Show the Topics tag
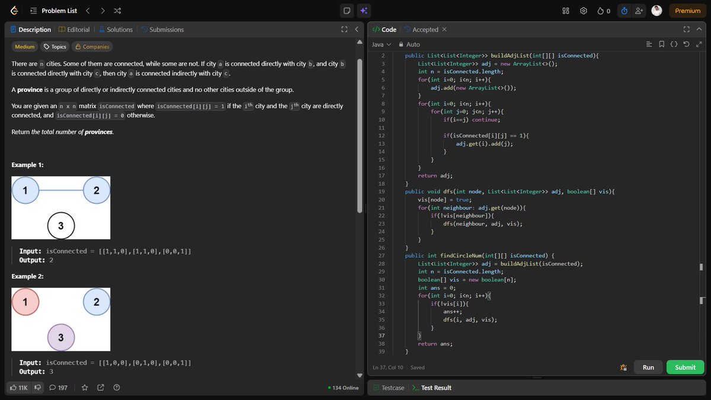This screenshot has height=400, width=711. (55, 46)
